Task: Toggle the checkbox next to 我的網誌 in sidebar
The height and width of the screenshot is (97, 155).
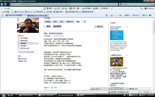Action: tap(19, 43)
